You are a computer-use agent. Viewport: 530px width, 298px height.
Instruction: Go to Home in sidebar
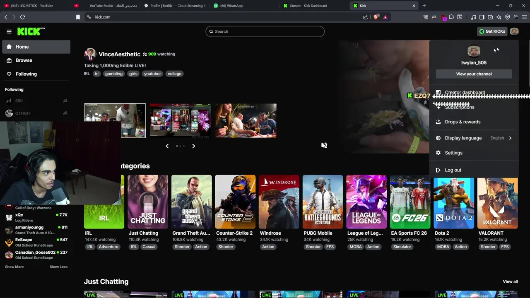[x=36, y=47]
